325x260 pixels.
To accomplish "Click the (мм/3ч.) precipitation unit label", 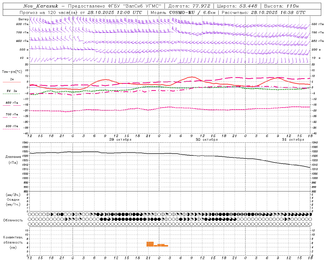I will click(x=13, y=195).
